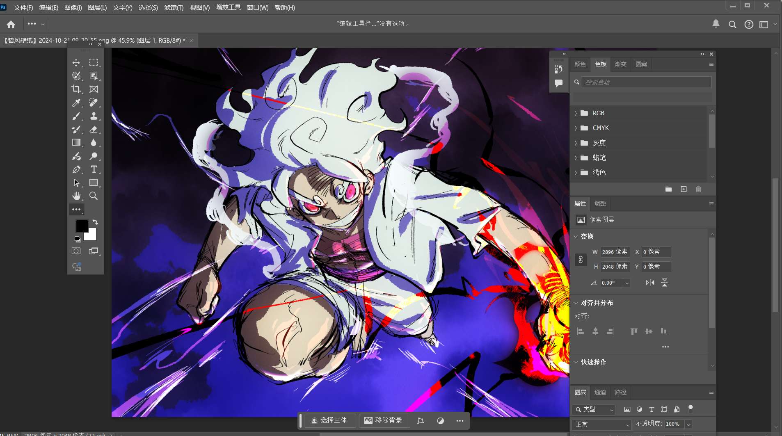Click the 移除背景 button

click(384, 420)
